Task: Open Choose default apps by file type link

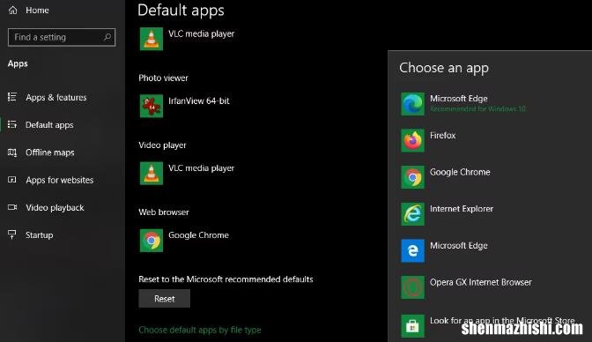Action: click(x=200, y=330)
